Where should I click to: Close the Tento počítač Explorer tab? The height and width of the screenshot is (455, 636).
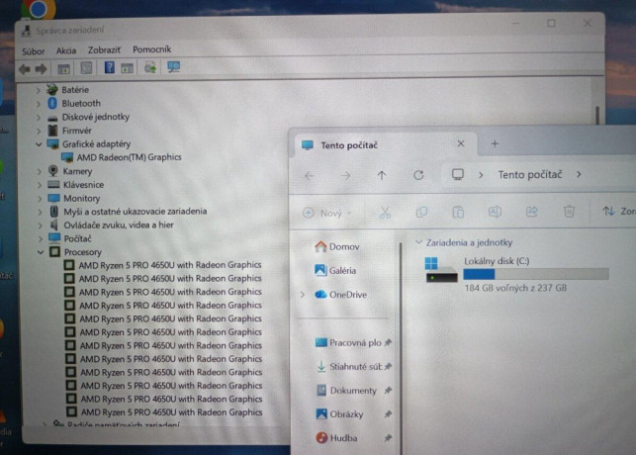[461, 143]
